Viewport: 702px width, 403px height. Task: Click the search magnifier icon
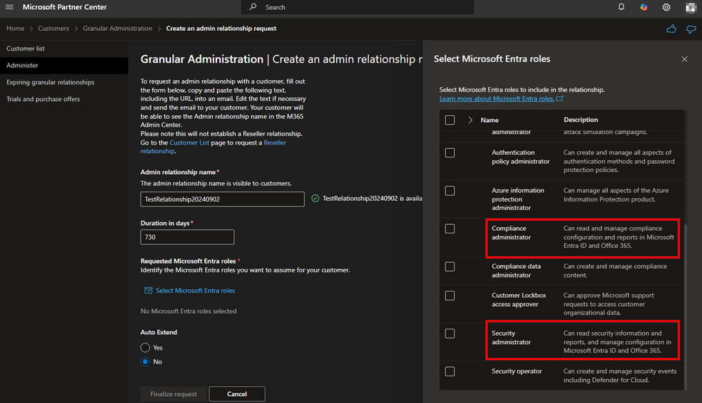click(x=253, y=7)
